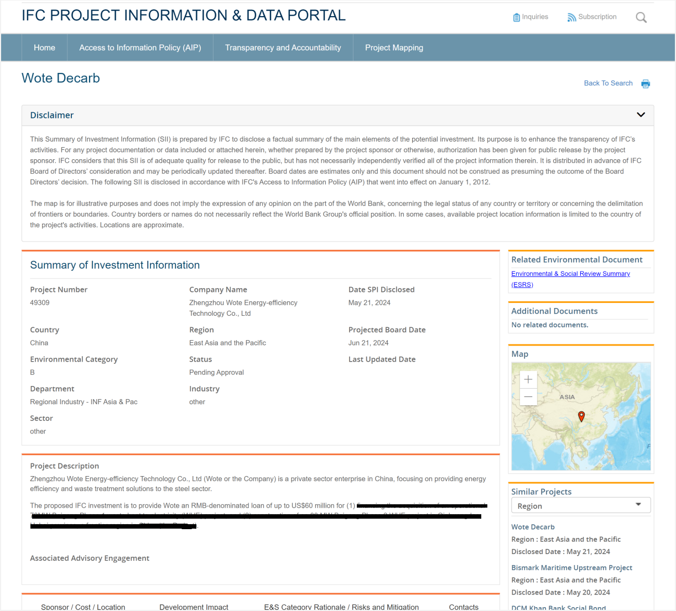Zoom in on the map

coord(528,379)
